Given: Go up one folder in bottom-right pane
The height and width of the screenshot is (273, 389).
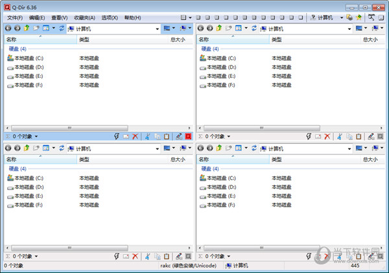Looking at the screenshot, I should [219, 148].
